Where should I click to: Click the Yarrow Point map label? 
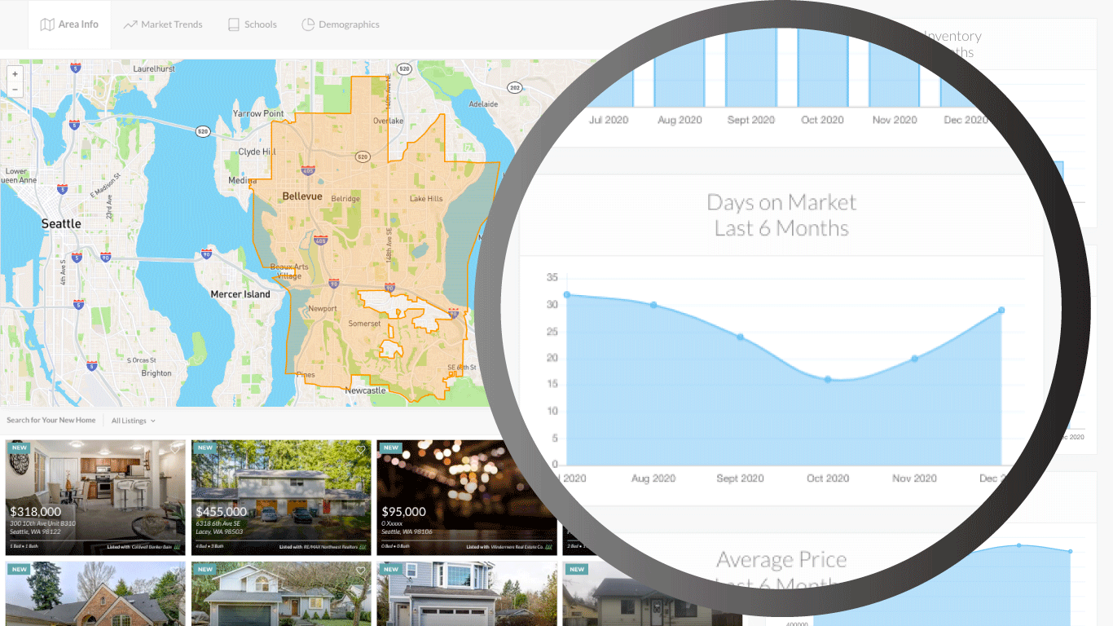258,114
